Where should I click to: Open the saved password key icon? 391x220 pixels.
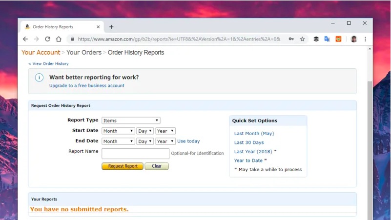pos(291,39)
